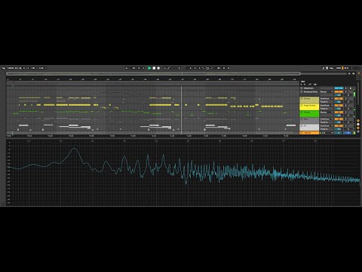Open the Master track 1/2 output dropdown
Image resolution: width=362 pixels, height=272 pixels.
click(x=327, y=133)
